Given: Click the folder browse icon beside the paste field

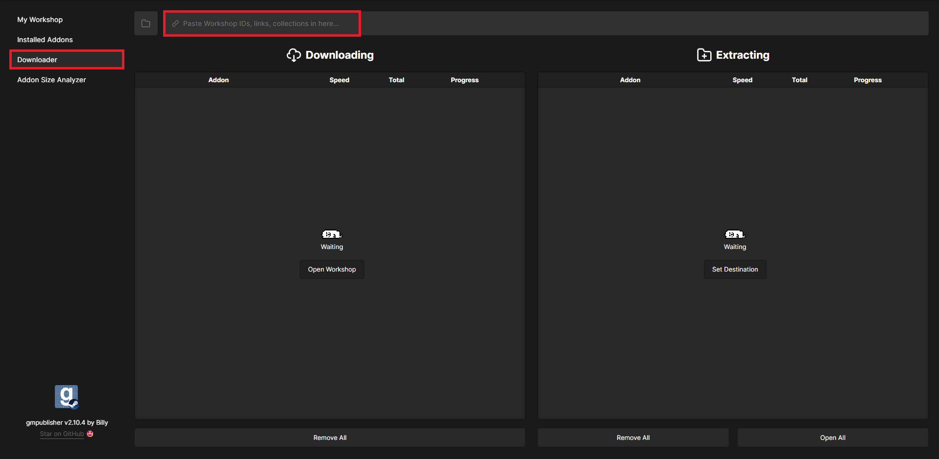Looking at the screenshot, I should point(146,23).
